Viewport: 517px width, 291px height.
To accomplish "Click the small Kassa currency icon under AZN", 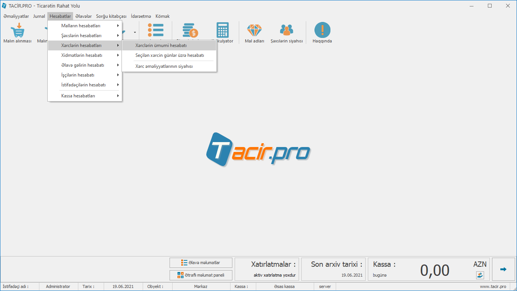I will (x=480, y=275).
